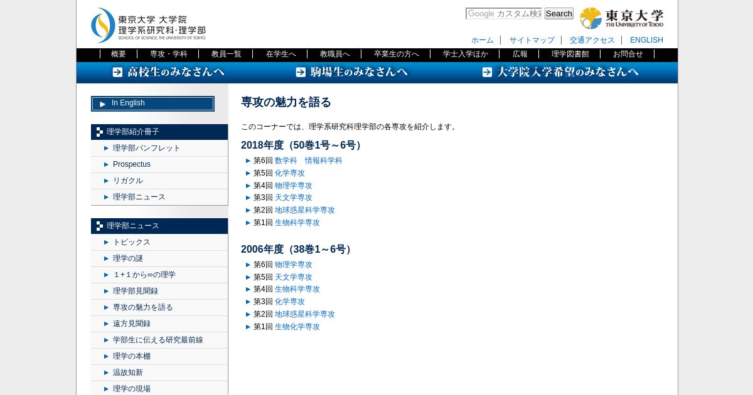Click the arrow icon beside 大学院入学希望のみなさんへ
The image size is (753, 395).
click(x=487, y=72)
